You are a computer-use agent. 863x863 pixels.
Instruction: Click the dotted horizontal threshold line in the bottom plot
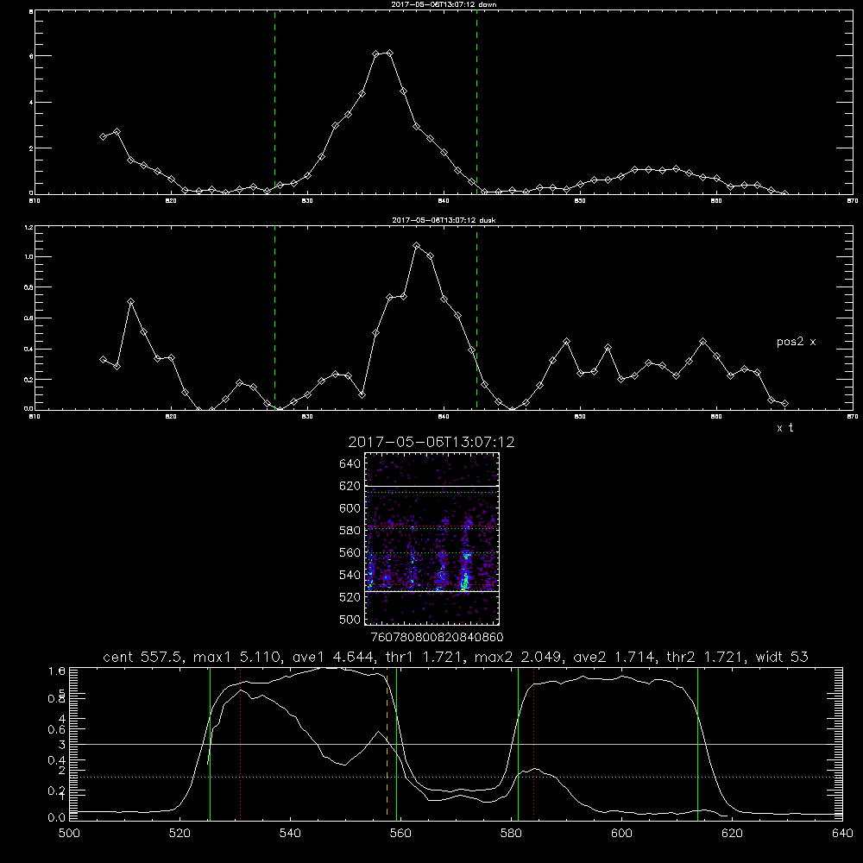pyautogui.click(x=456, y=778)
